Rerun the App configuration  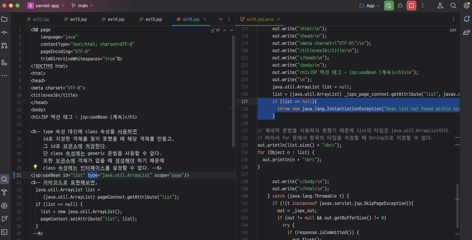pos(389,5)
